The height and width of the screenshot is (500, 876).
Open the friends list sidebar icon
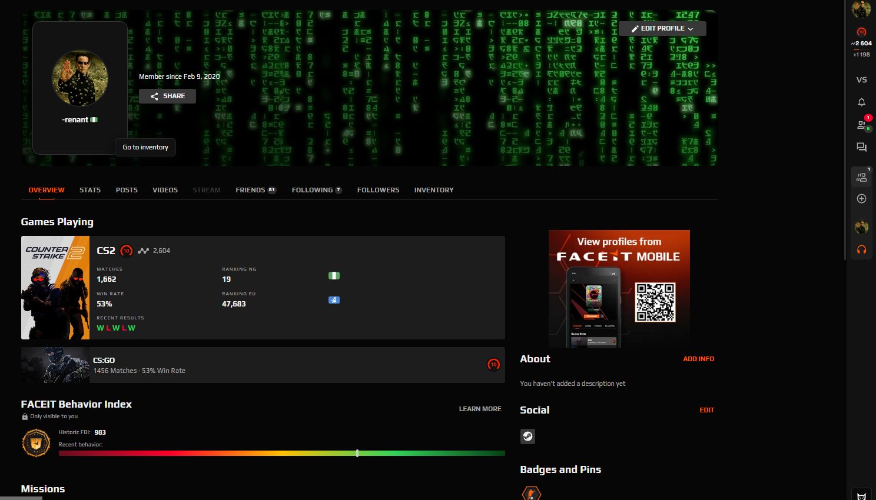coord(861,125)
